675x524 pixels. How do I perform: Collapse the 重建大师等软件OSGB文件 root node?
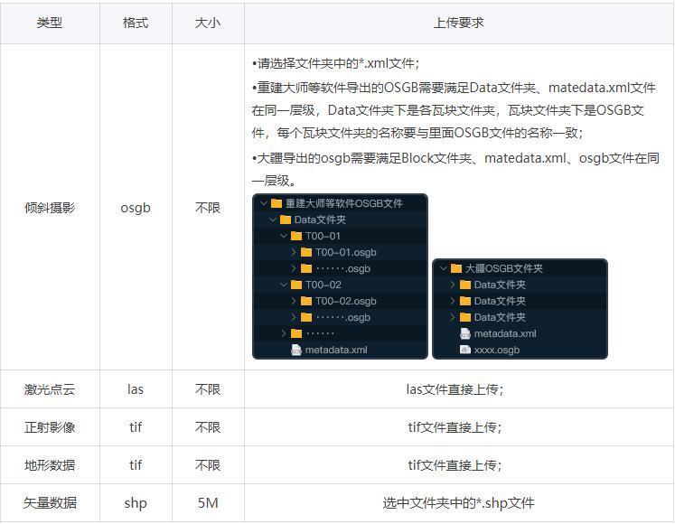tap(264, 202)
